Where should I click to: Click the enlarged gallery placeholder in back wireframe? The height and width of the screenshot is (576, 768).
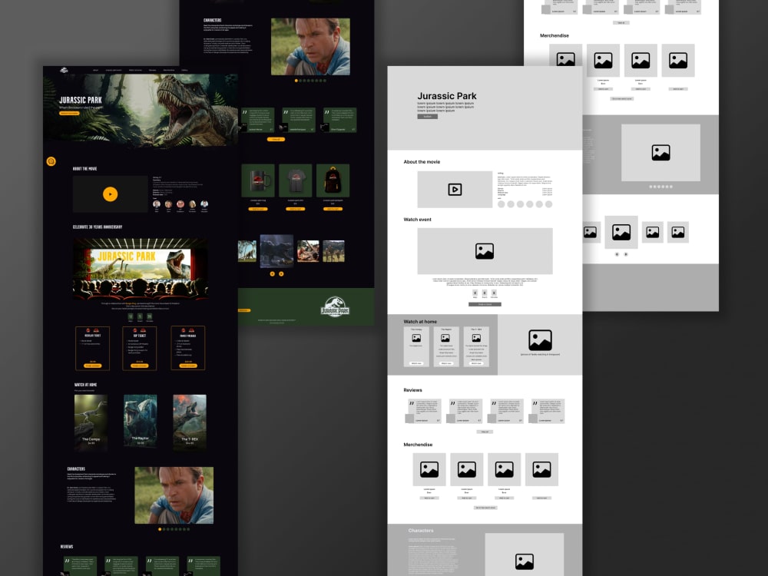pos(621,232)
